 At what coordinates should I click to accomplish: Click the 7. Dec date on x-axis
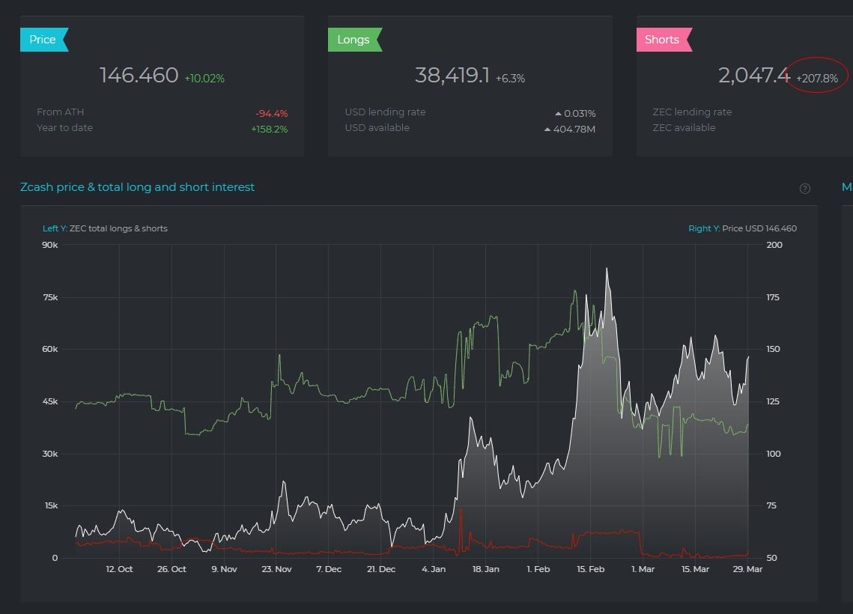(x=329, y=569)
